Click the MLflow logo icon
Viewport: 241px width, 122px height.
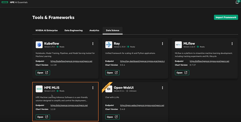click(178, 45)
